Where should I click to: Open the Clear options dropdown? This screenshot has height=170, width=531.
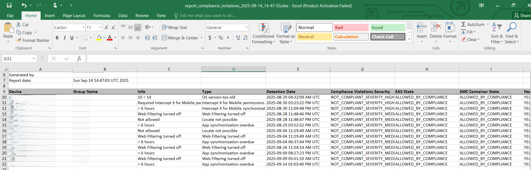[471, 39]
